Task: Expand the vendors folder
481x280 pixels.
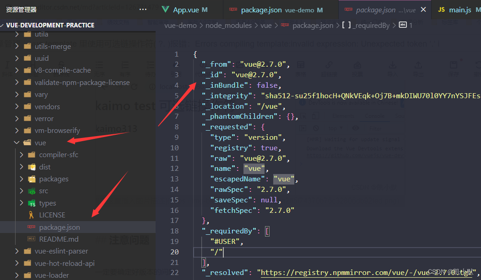Action: pos(16,106)
